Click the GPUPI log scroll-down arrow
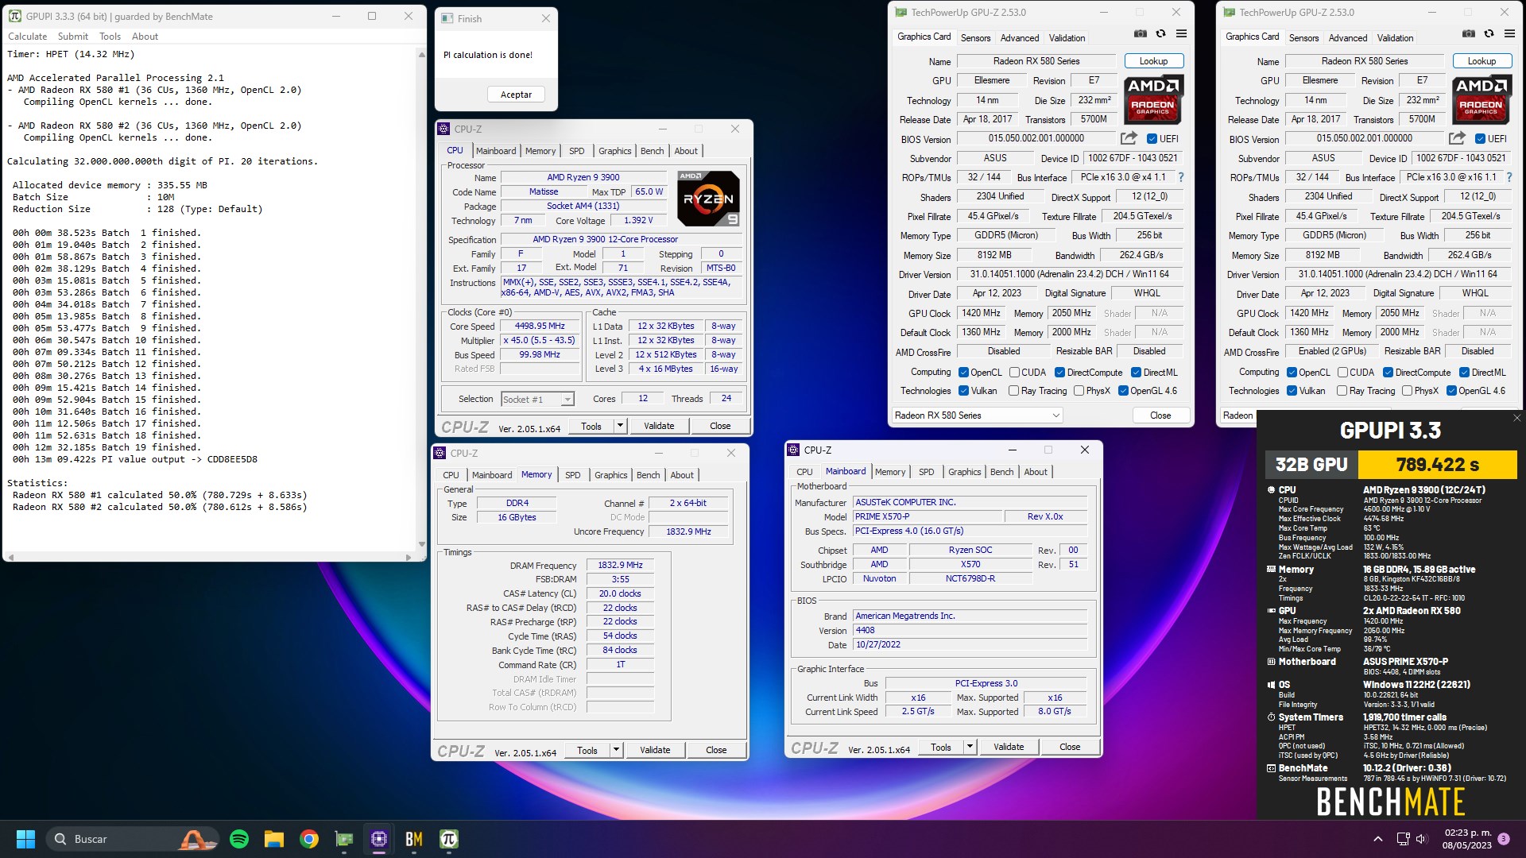This screenshot has height=858, width=1526. pos(421,545)
